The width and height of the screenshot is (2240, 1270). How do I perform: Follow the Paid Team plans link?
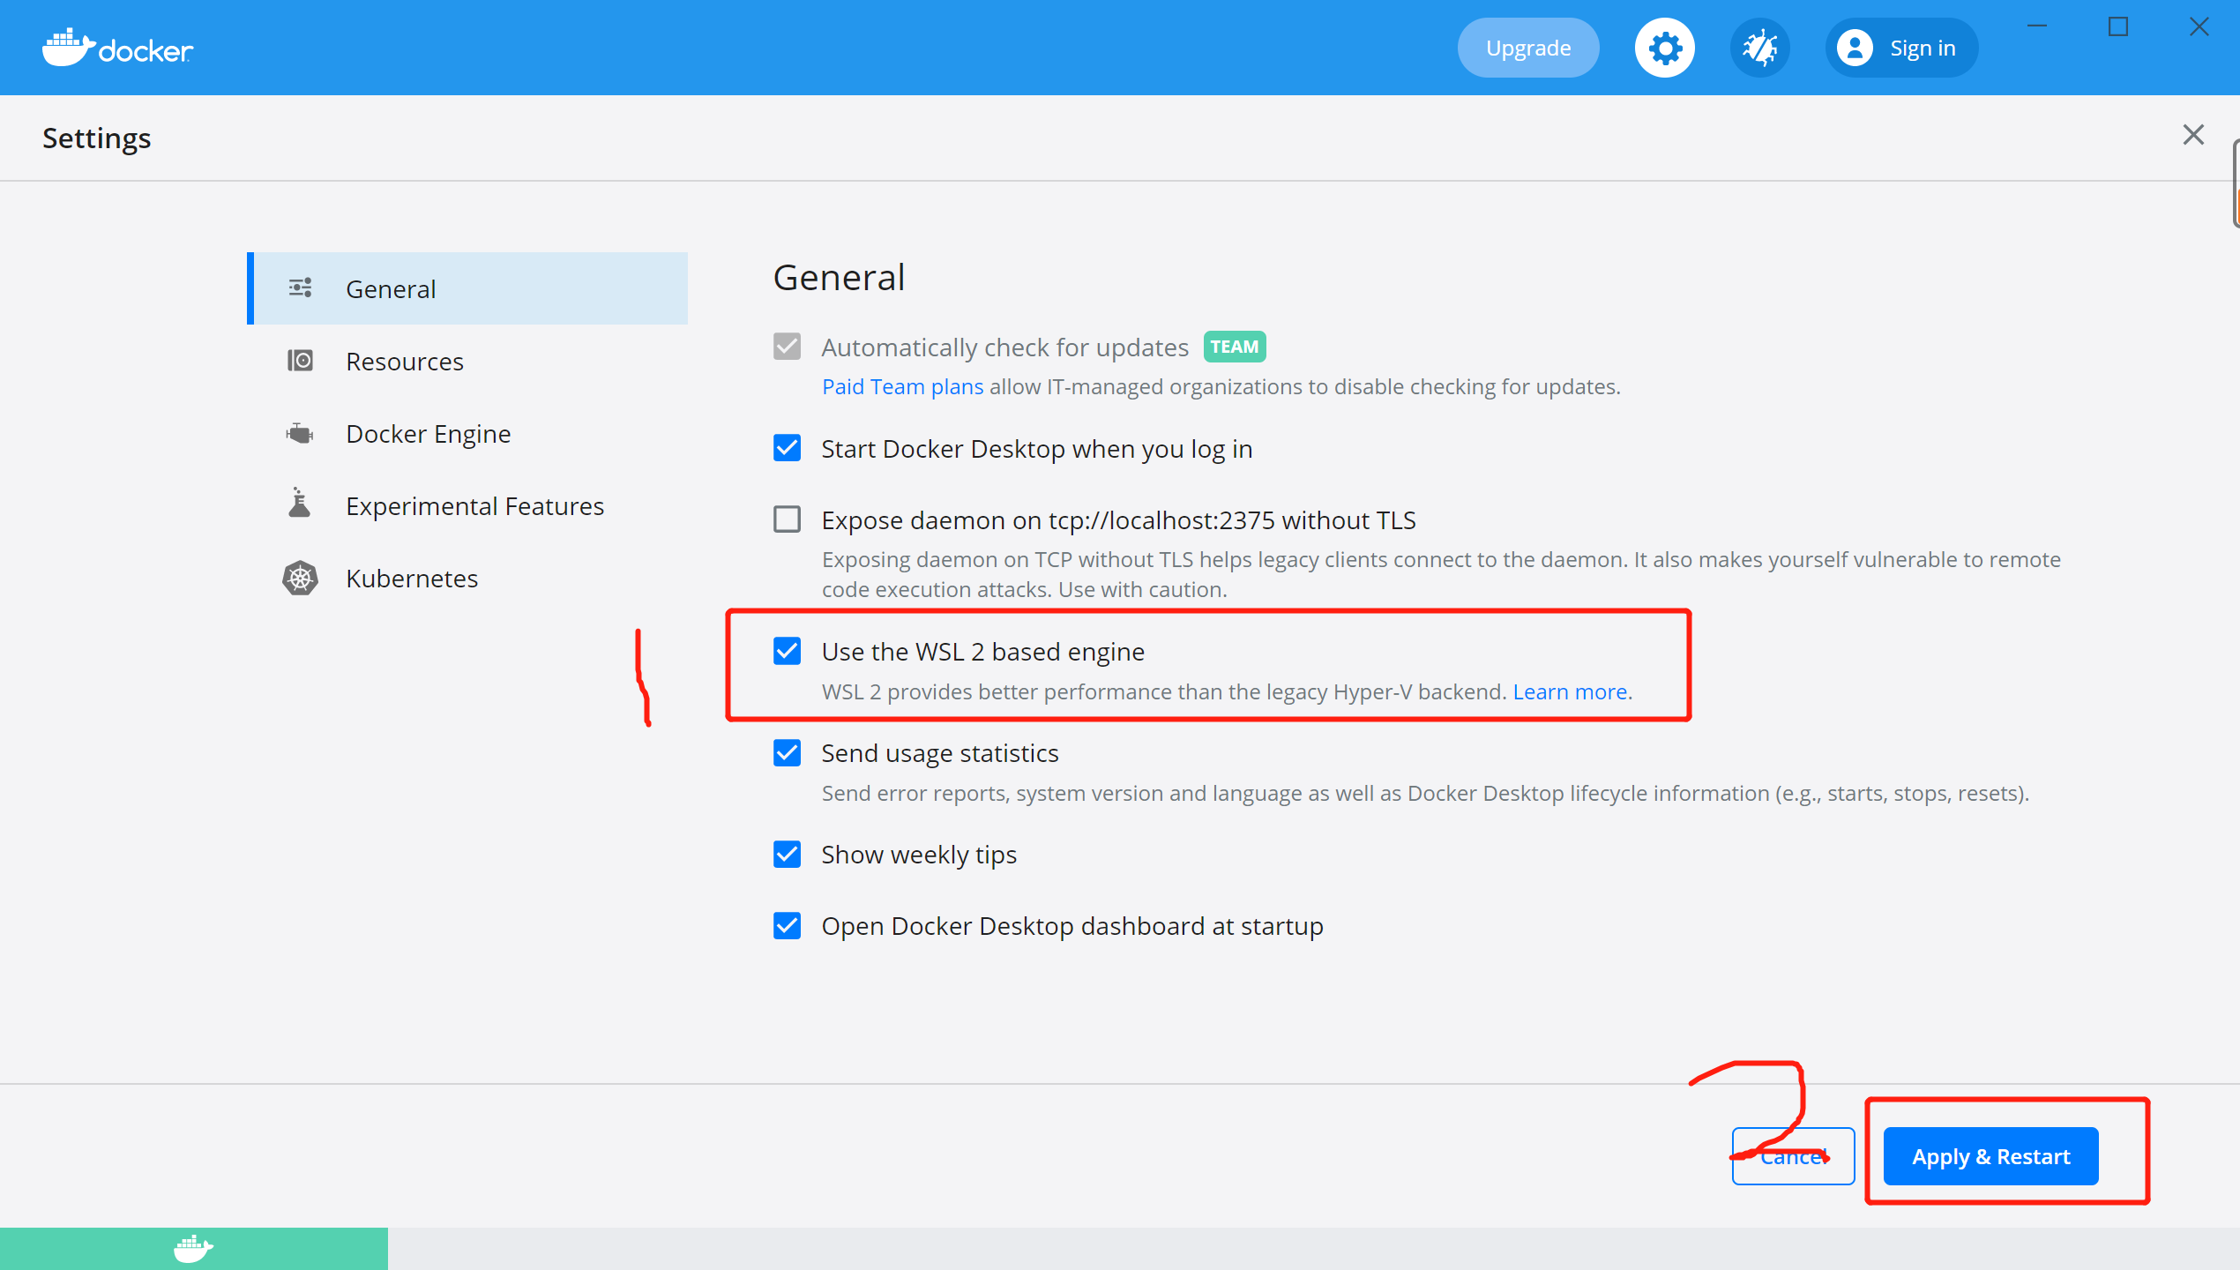(x=901, y=386)
